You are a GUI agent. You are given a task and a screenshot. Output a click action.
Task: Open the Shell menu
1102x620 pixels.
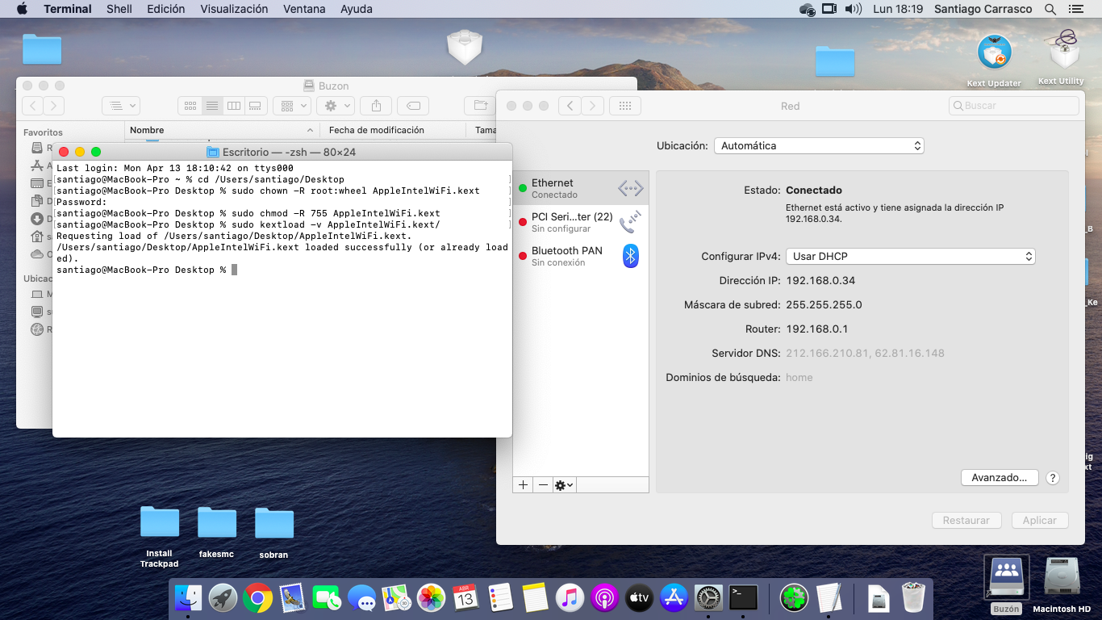(119, 9)
